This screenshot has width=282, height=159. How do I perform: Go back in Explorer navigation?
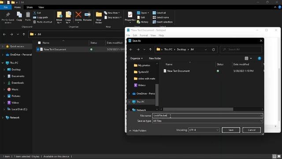(x=4, y=34)
